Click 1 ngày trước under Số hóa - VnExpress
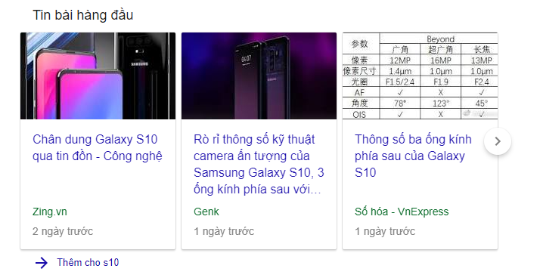Image resolution: width=540 pixels, height=278 pixels. tap(385, 231)
